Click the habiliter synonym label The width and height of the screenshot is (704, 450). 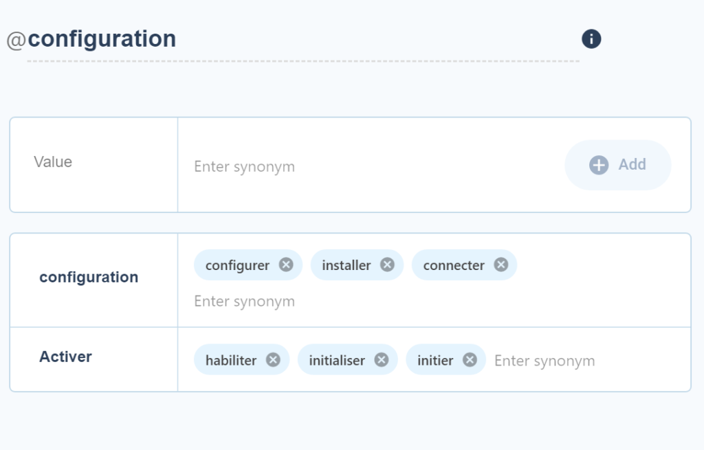[x=231, y=360]
